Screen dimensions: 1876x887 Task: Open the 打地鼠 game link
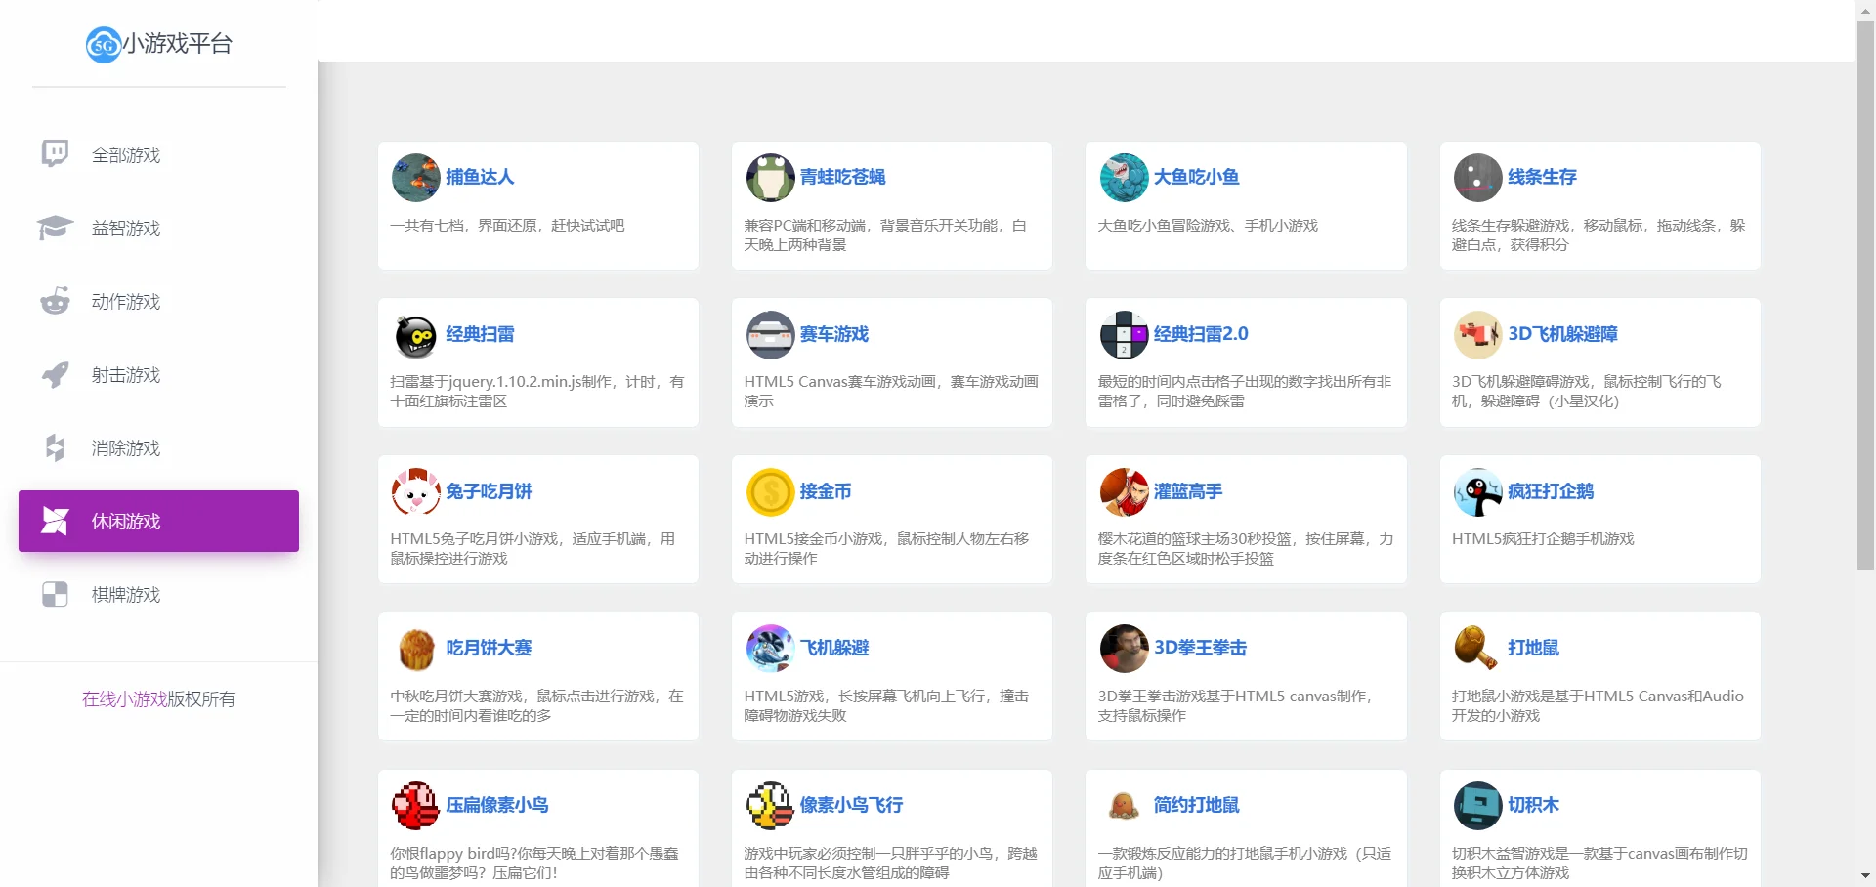pos(1531,648)
